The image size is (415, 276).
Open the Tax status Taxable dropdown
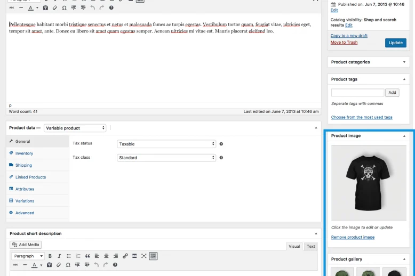tap(166, 144)
